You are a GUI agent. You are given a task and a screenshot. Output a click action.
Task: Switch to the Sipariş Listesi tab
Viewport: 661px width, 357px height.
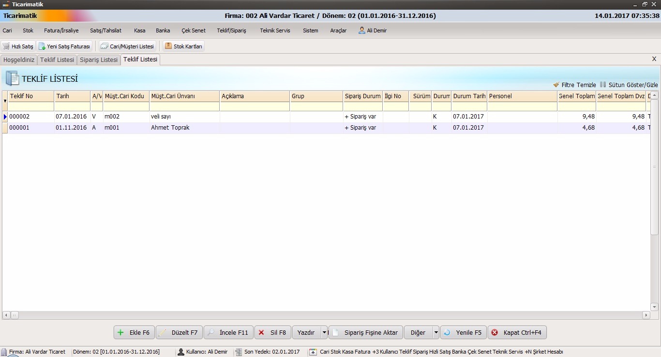(x=99, y=60)
